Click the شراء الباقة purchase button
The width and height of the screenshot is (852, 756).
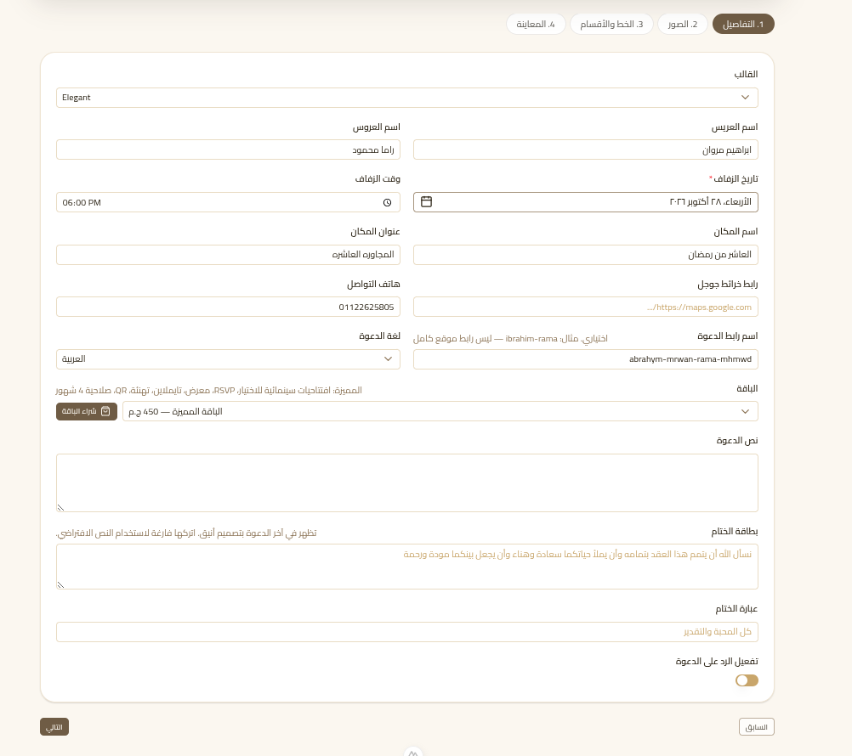click(87, 411)
